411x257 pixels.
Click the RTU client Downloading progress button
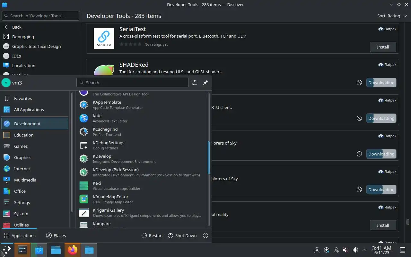coord(381,118)
